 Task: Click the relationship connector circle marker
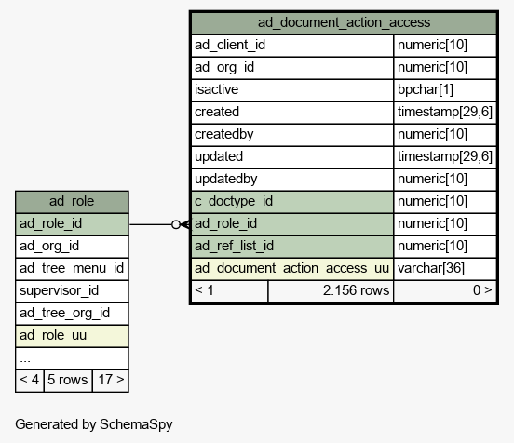(176, 224)
